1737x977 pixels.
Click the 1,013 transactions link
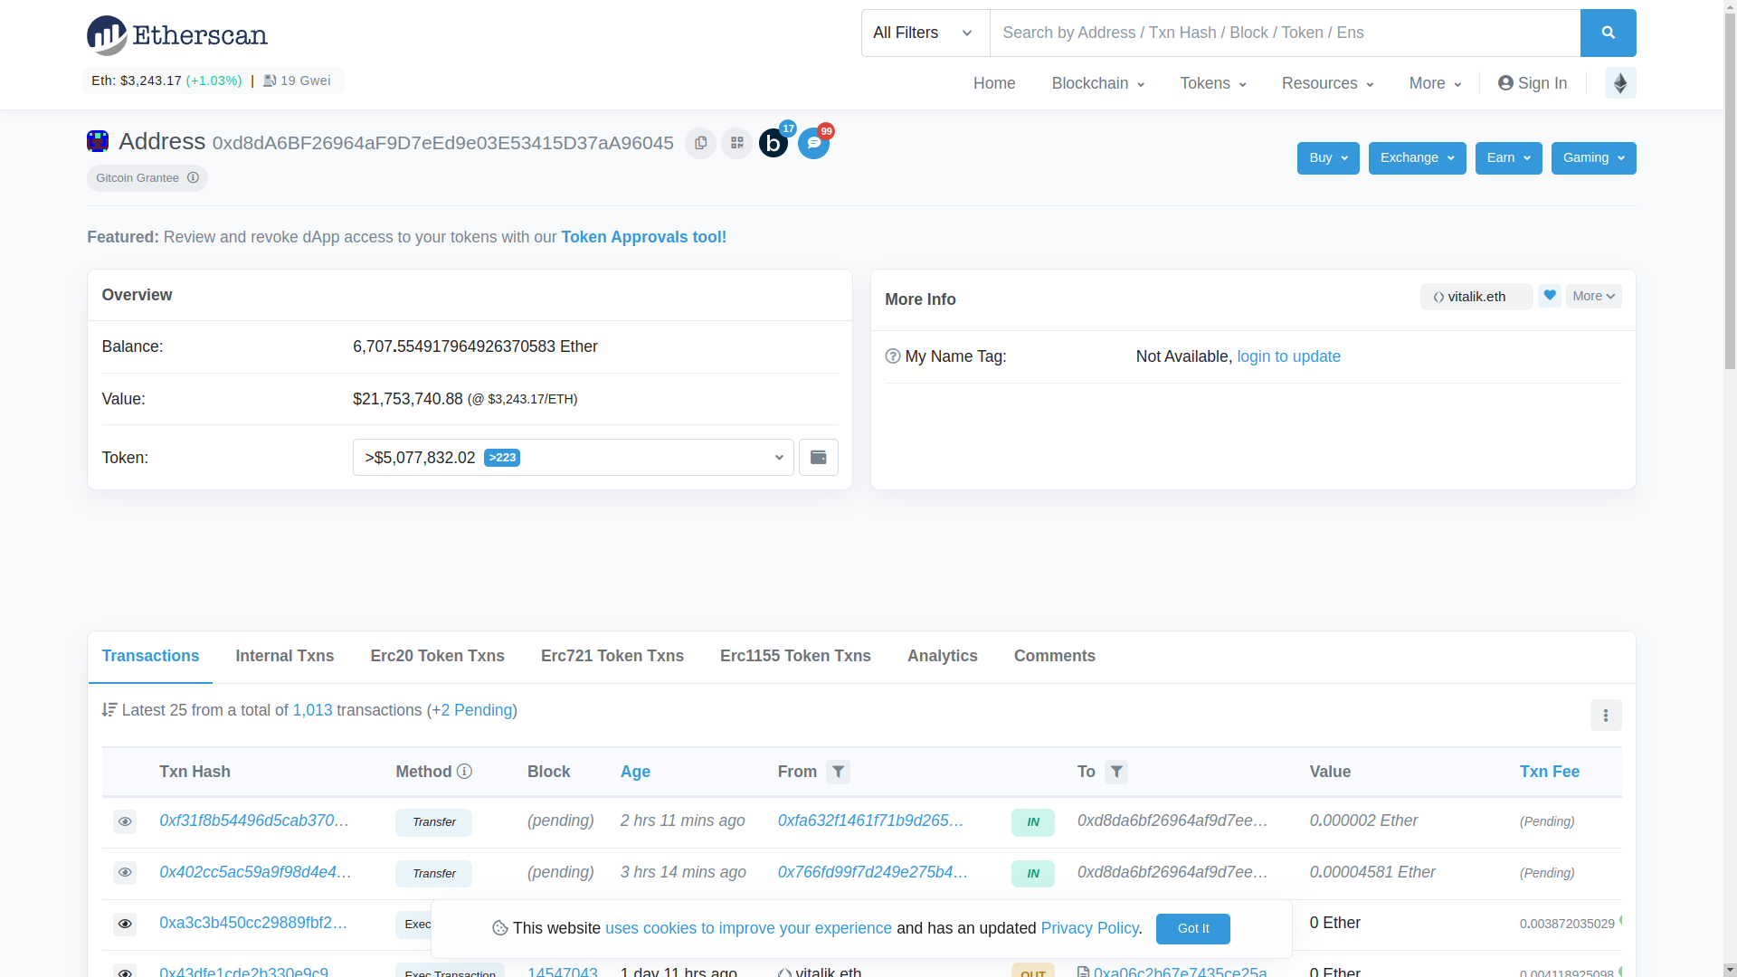tap(312, 710)
